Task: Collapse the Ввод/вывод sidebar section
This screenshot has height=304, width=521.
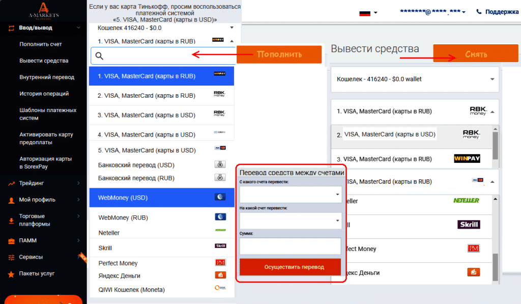Action: [79, 27]
